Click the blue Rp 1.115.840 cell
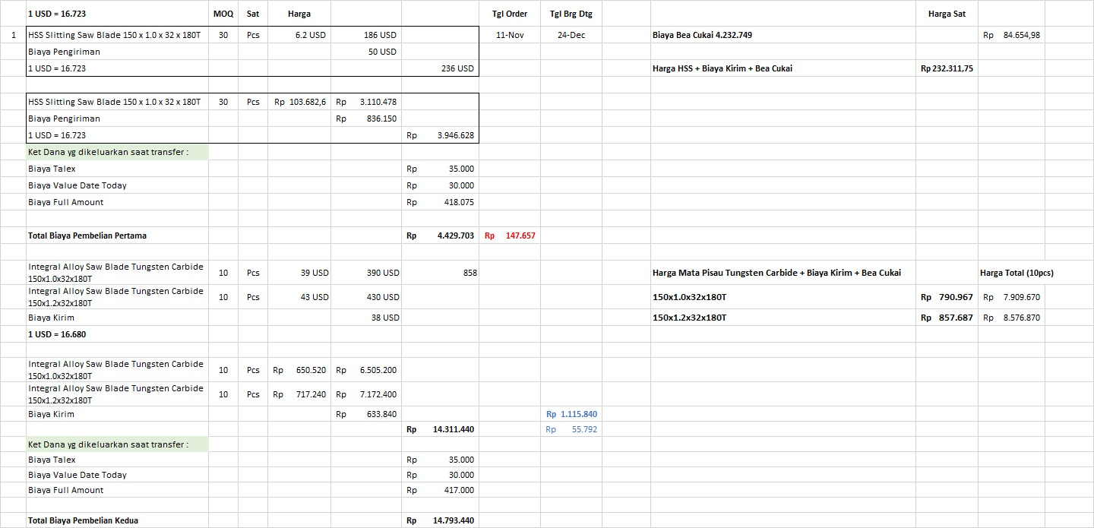The image size is (1094, 528). [571, 414]
